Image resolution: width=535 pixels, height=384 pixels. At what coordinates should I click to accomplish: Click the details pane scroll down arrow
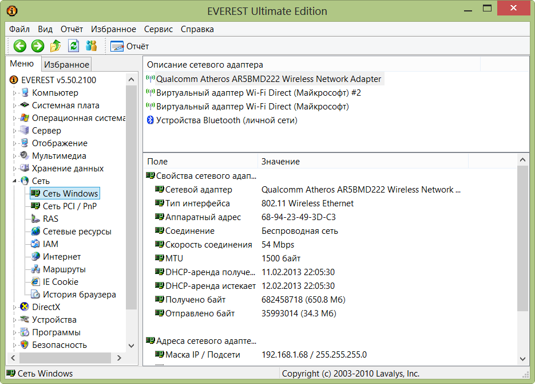coord(522,359)
